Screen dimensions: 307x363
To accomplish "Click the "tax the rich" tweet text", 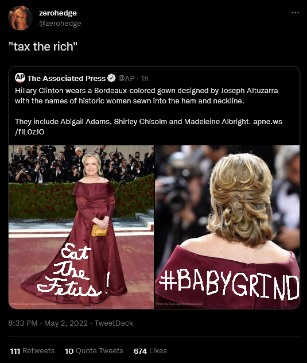I will click(x=43, y=47).
